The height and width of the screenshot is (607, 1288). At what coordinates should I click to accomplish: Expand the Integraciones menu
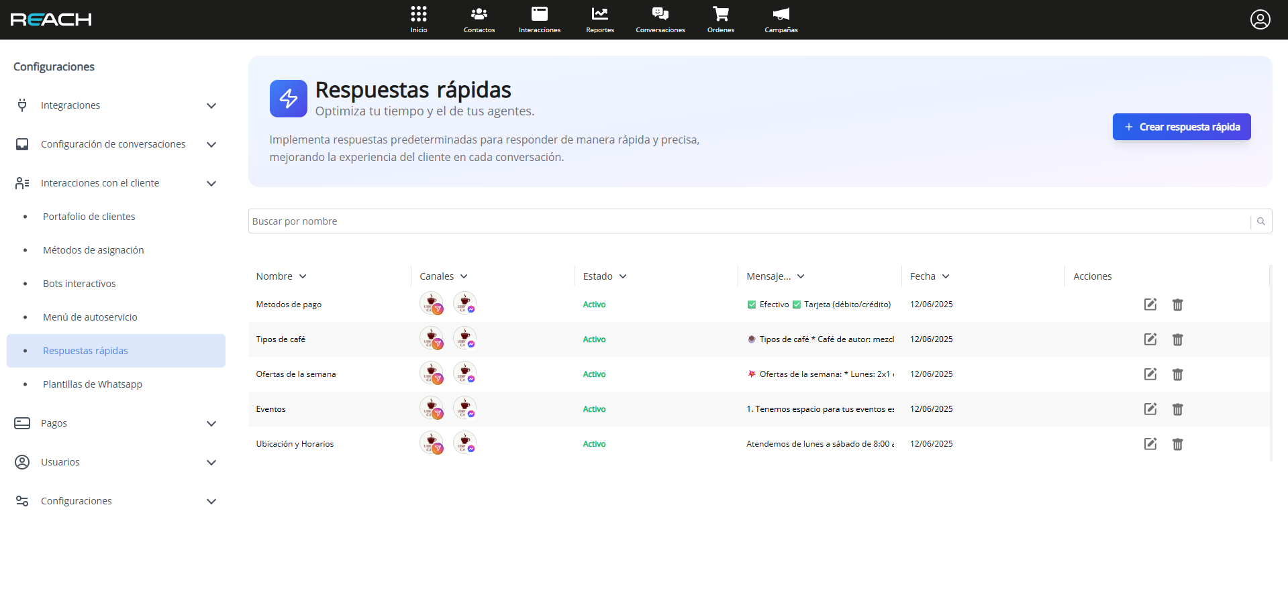pyautogui.click(x=116, y=105)
